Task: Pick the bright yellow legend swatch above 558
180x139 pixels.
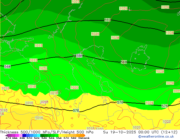Action: tap(60, 135)
